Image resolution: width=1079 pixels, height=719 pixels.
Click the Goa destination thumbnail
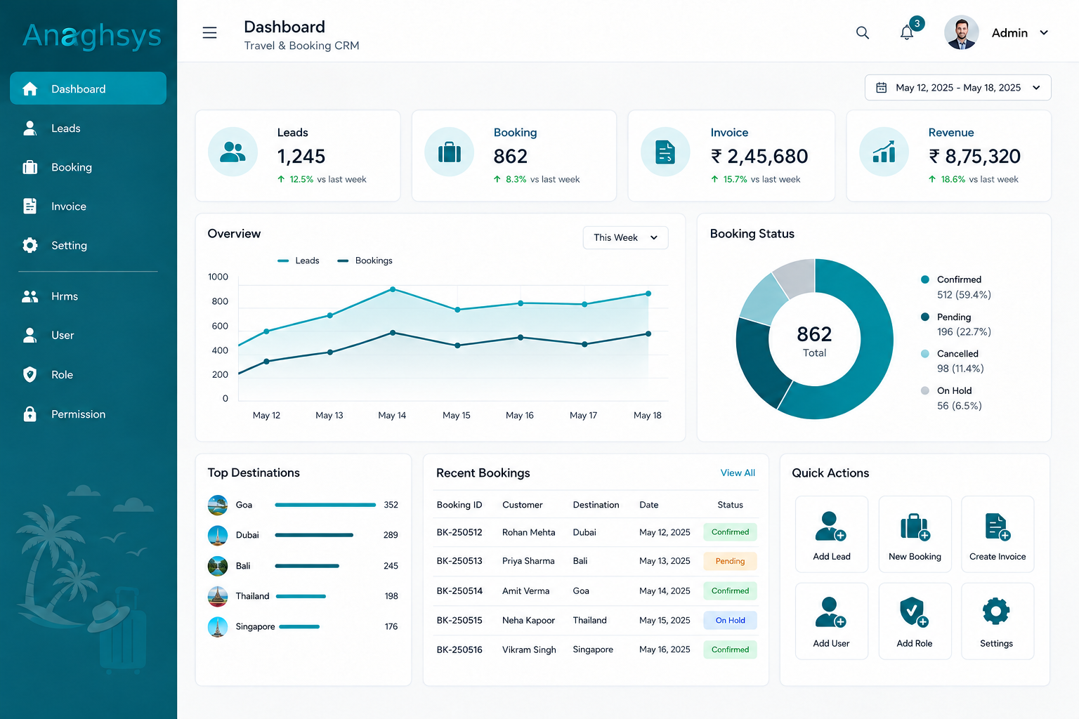218,505
